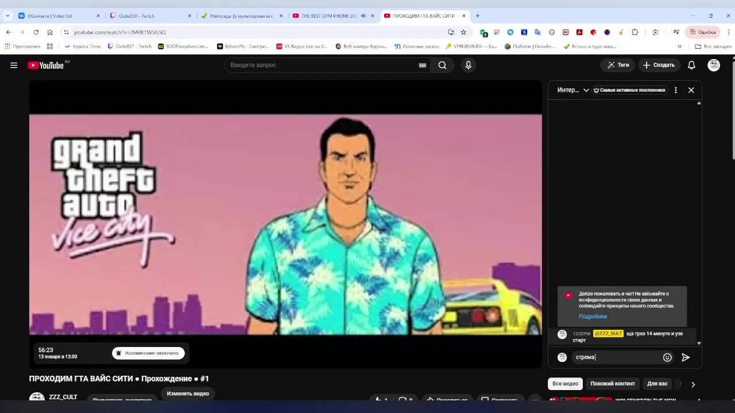Open the Adobe Acrobat extension icon
This screenshot has width=735, height=413.
tap(579, 32)
